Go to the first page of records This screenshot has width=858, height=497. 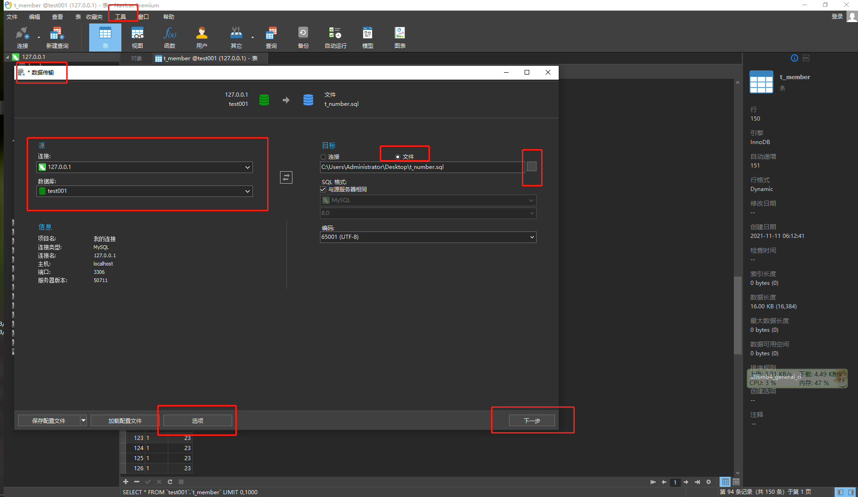point(653,482)
